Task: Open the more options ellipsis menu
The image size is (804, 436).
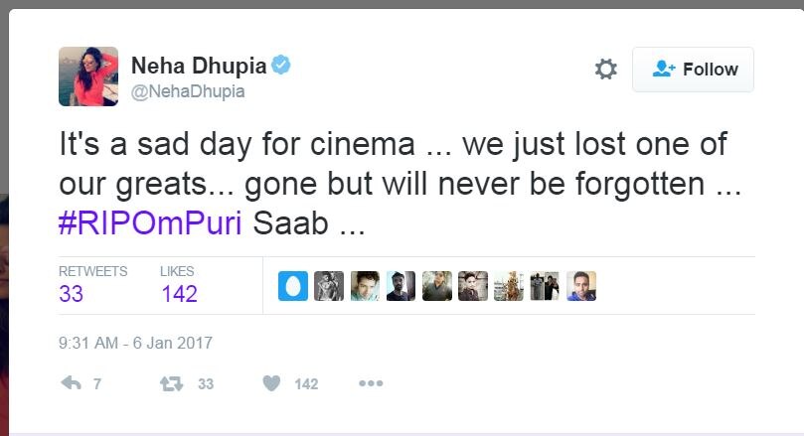Action: tap(371, 383)
